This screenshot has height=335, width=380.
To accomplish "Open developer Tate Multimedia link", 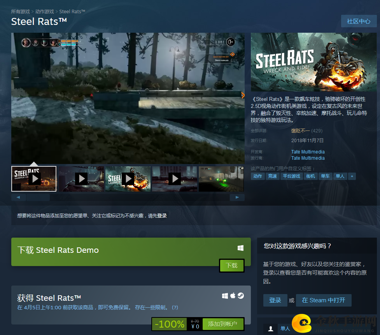I will click(308, 152).
